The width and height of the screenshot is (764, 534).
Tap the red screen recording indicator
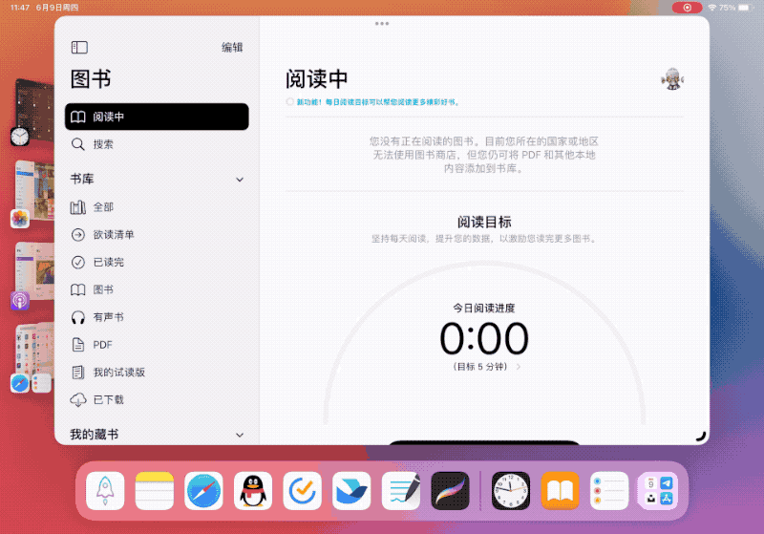687,8
